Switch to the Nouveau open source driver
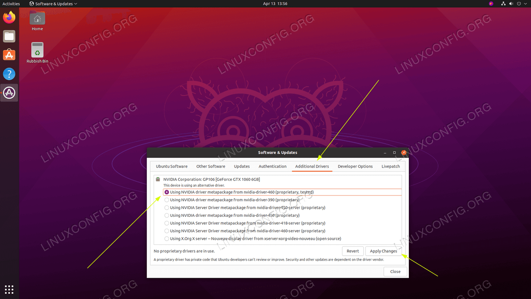Screen dimensions: 531x299 click(167, 239)
